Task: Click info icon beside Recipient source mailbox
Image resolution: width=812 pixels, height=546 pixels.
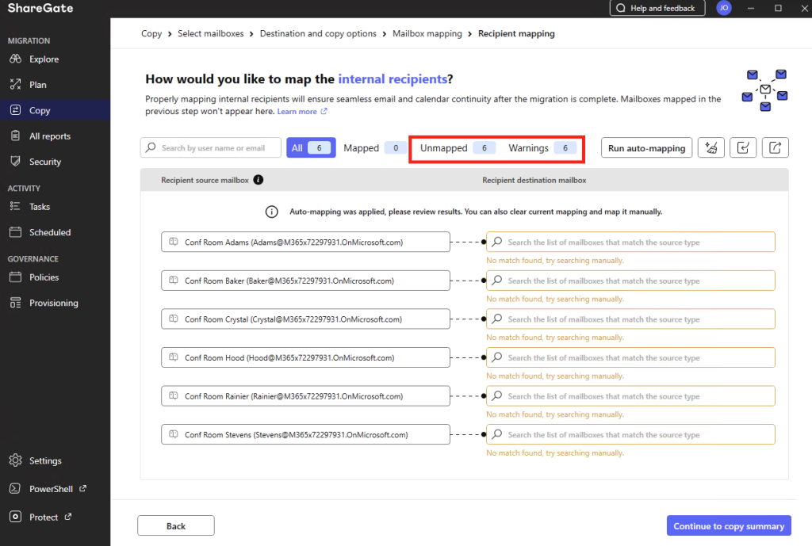Action: (x=259, y=180)
